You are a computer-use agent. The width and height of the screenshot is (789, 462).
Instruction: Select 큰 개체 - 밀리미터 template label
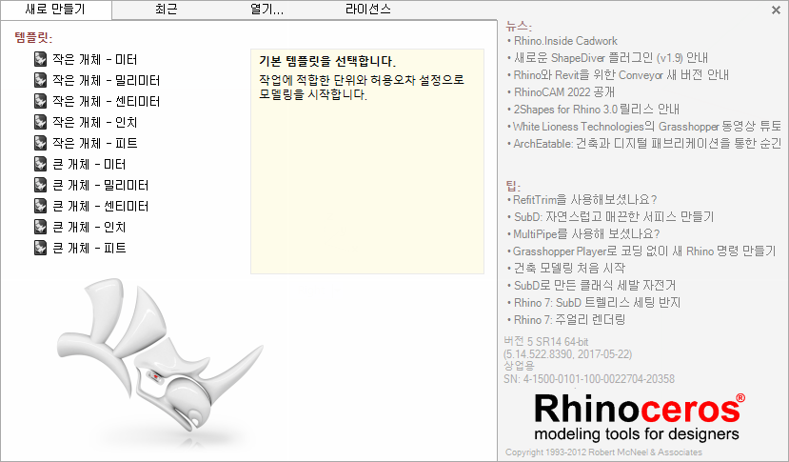point(101,186)
